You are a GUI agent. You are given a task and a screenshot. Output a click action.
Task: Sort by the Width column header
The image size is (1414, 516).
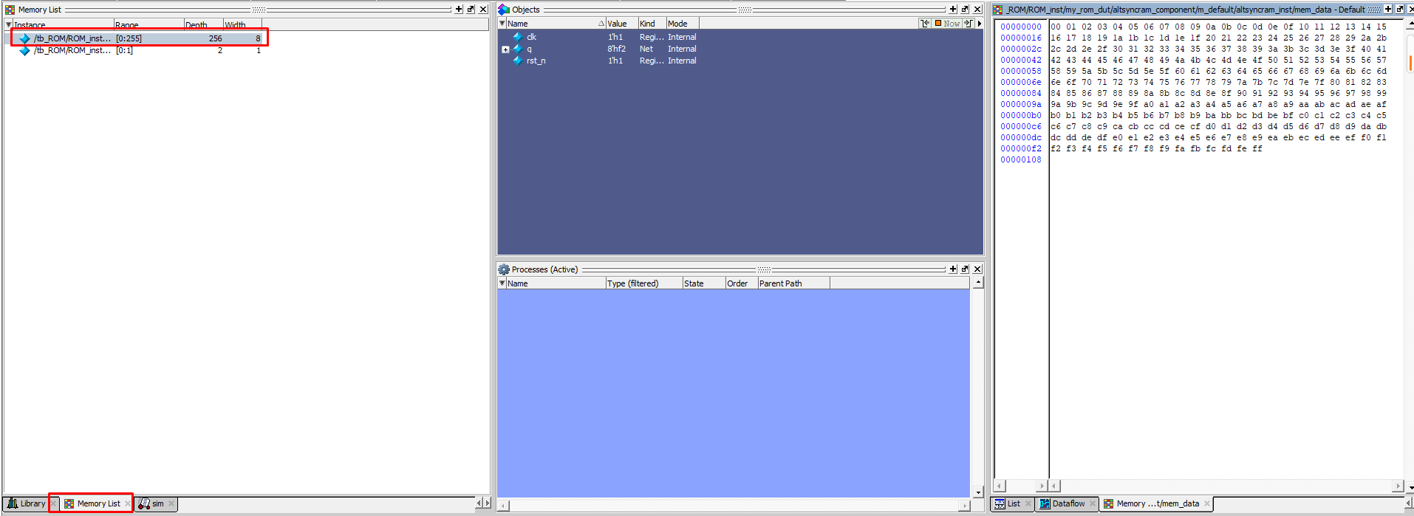click(x=244, y=24)
